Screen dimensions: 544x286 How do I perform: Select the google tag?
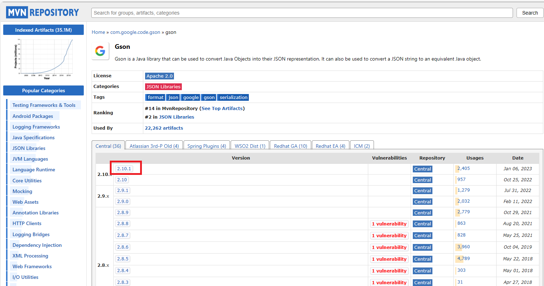point(191,97)
